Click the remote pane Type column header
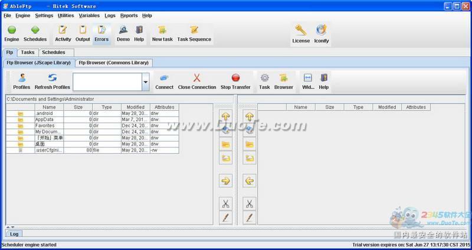Viewport: 472px width, 250px height. 358,107
